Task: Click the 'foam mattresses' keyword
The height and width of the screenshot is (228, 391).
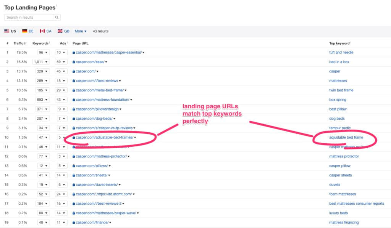Action: coord(343,194)
